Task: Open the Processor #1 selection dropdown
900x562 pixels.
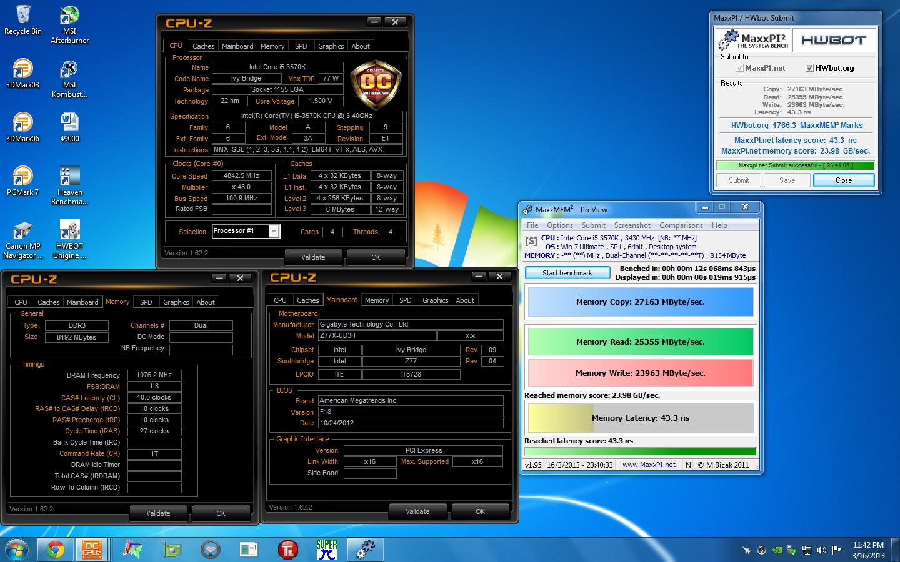Action: 274,232
